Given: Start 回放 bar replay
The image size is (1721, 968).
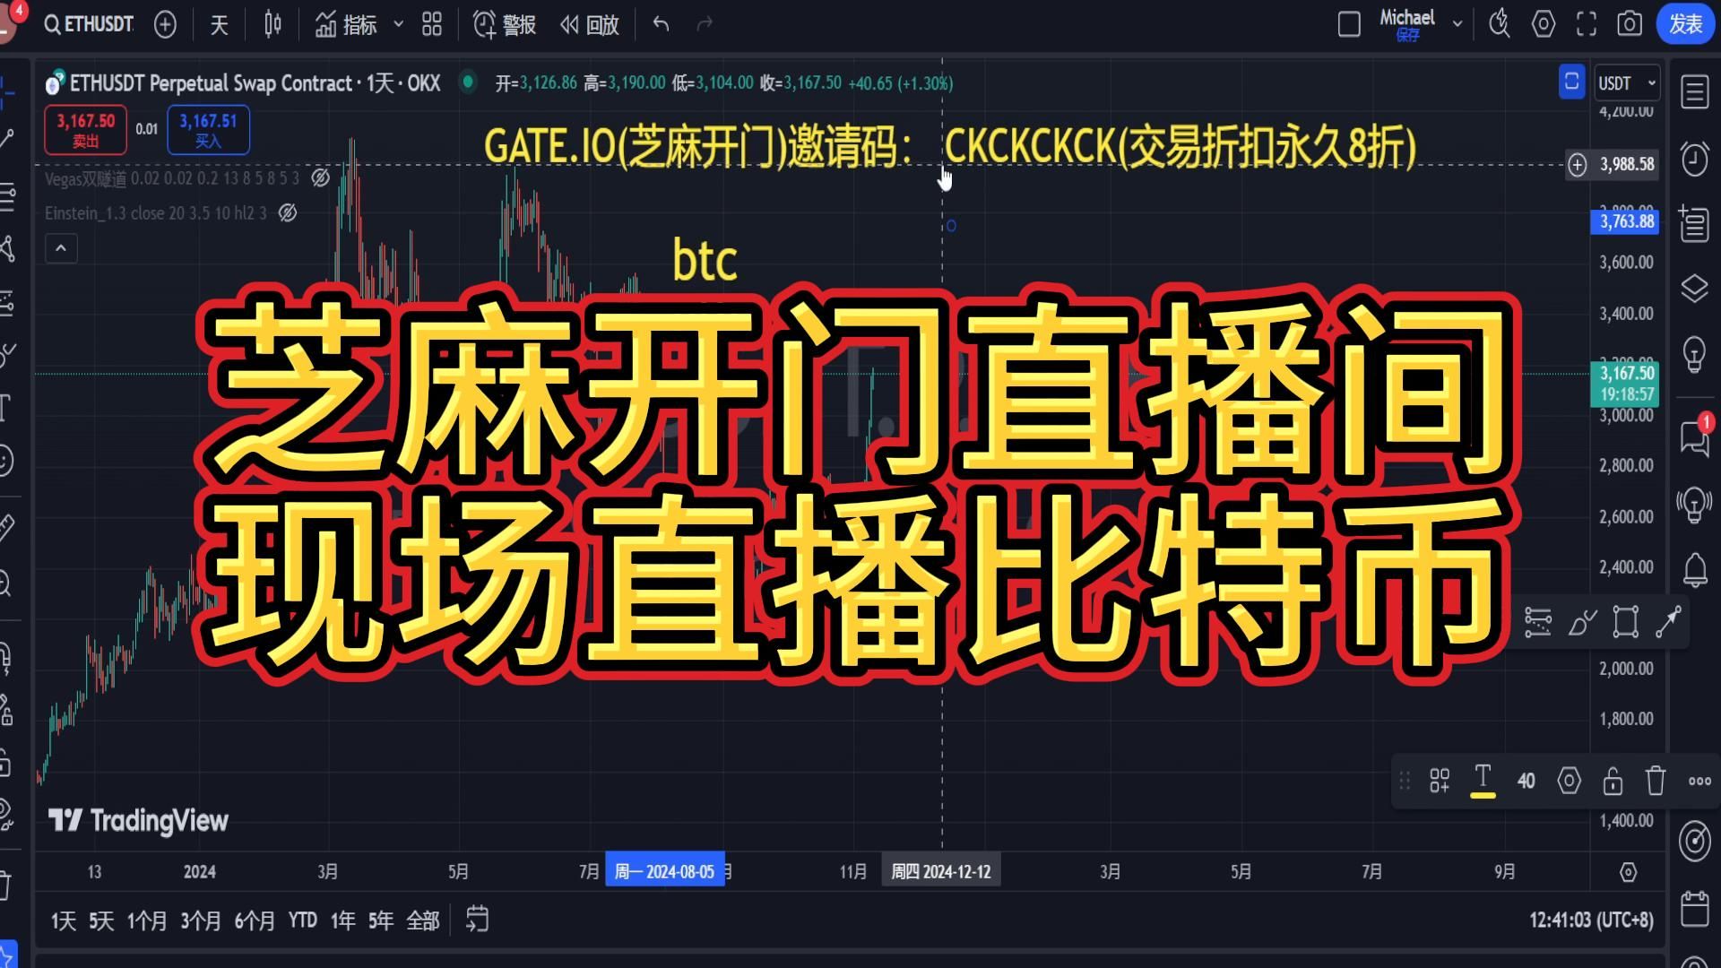Looking at the screenshot, I should coord(590,24).
